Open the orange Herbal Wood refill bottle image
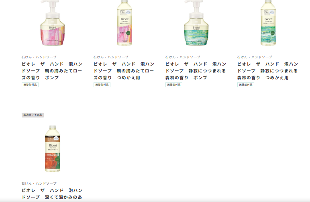The height and width of the screenshot is (202, 310). pyautogui.click(x=53, y=148)
